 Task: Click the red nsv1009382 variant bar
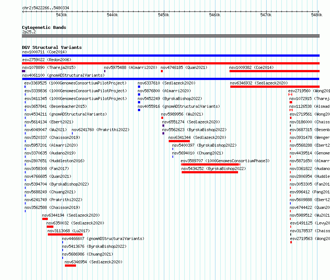click(274, 71)
